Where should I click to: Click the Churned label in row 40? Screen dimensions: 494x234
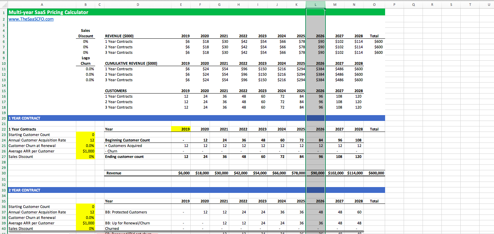point(112,229)
